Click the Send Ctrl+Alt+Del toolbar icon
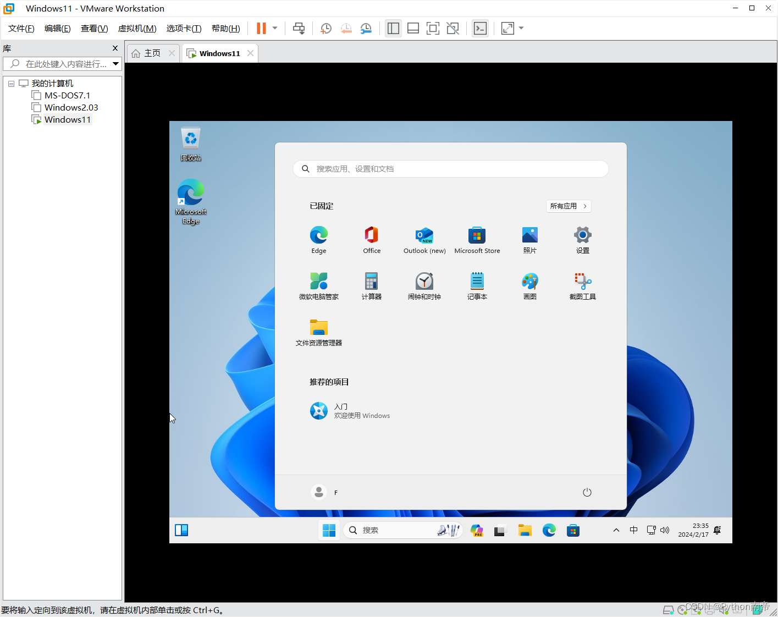The image size is (778, 617). pyautogui.click(x=299, y=29)
